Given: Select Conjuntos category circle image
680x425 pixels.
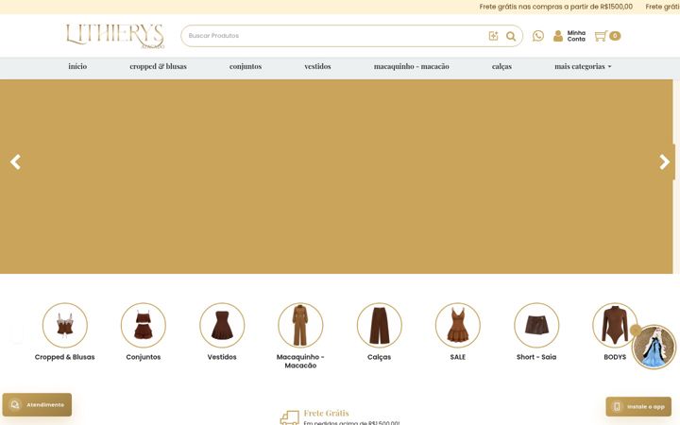Looking at the screenshot, I should [144, 325].
